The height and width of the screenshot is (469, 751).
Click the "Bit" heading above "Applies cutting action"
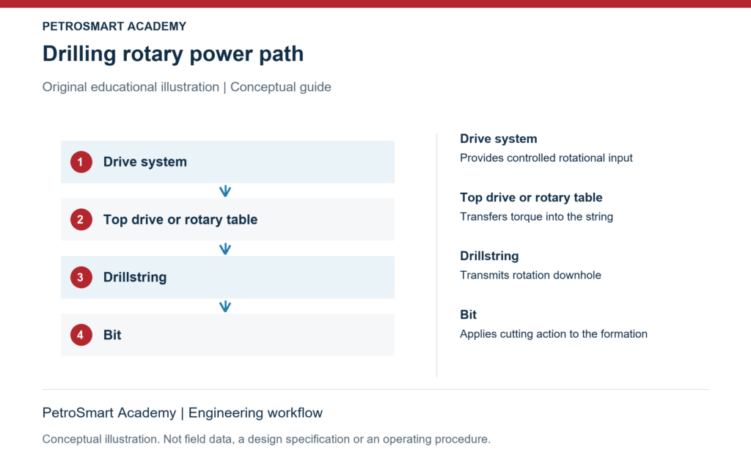point(468,315)
